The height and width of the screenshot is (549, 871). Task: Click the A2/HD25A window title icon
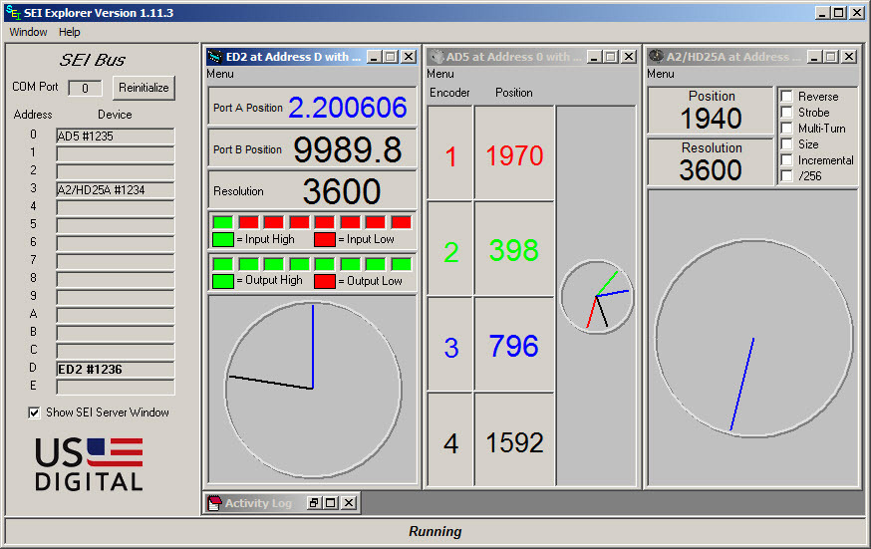click(655, 57)
